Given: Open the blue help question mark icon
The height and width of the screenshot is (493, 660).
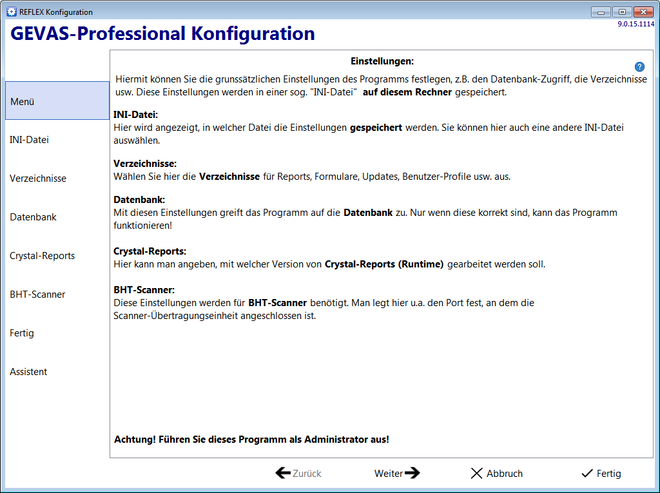Looking at the screenshot, I should 639,66.
